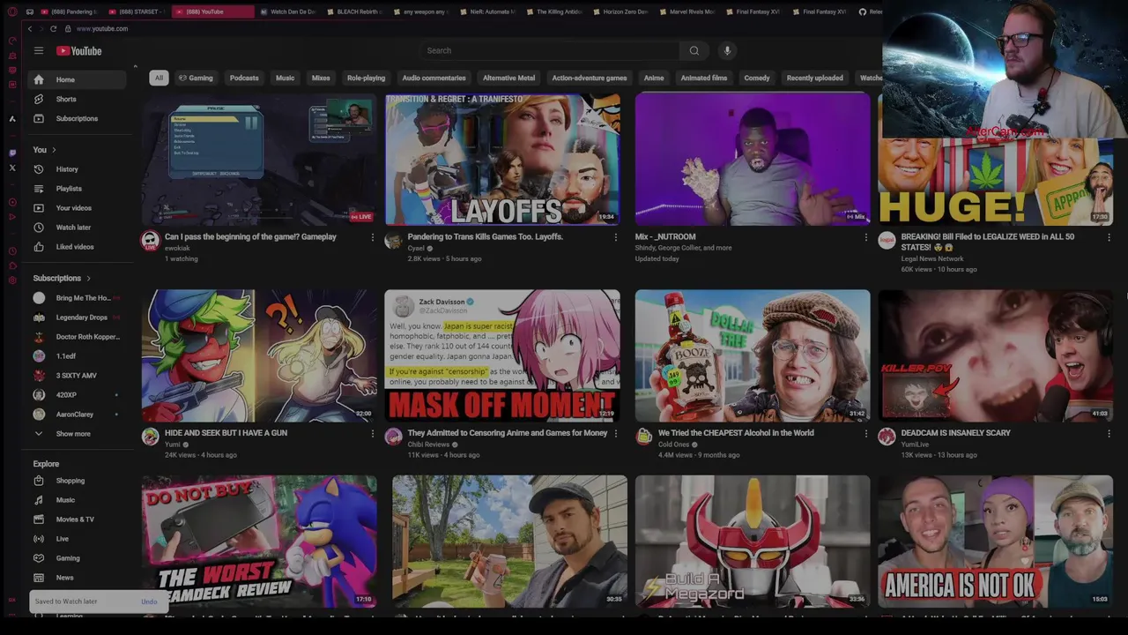Open the Watch later list

pos(77,228)
